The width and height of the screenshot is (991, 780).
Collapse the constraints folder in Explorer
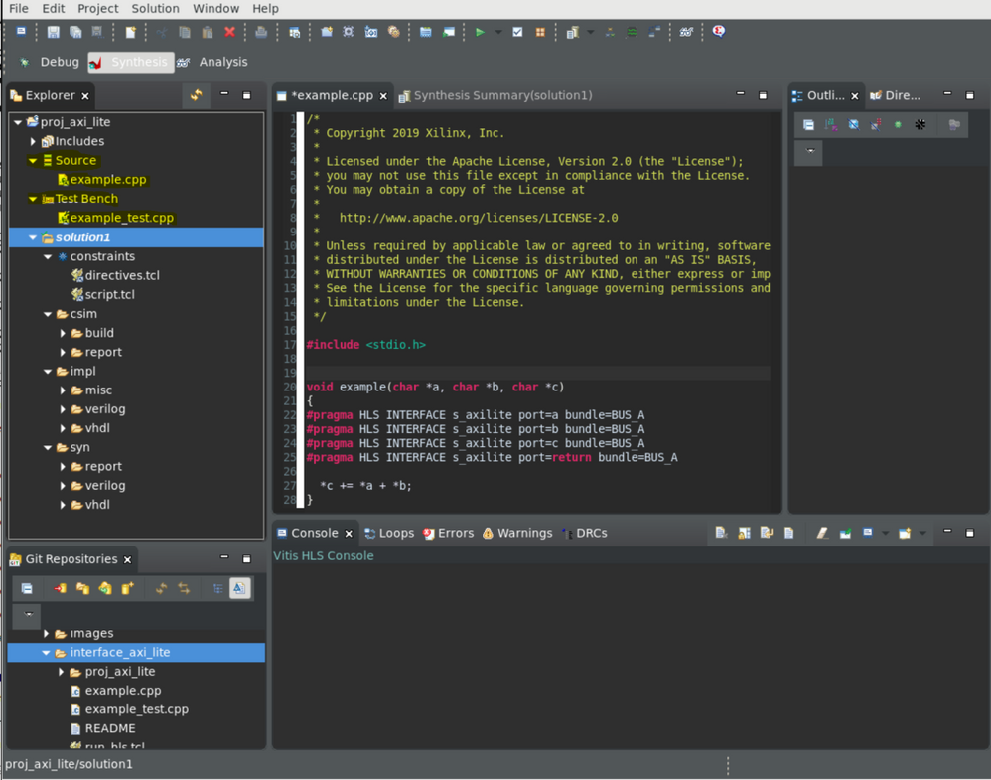pyautogui.click(x=48, y=256)
